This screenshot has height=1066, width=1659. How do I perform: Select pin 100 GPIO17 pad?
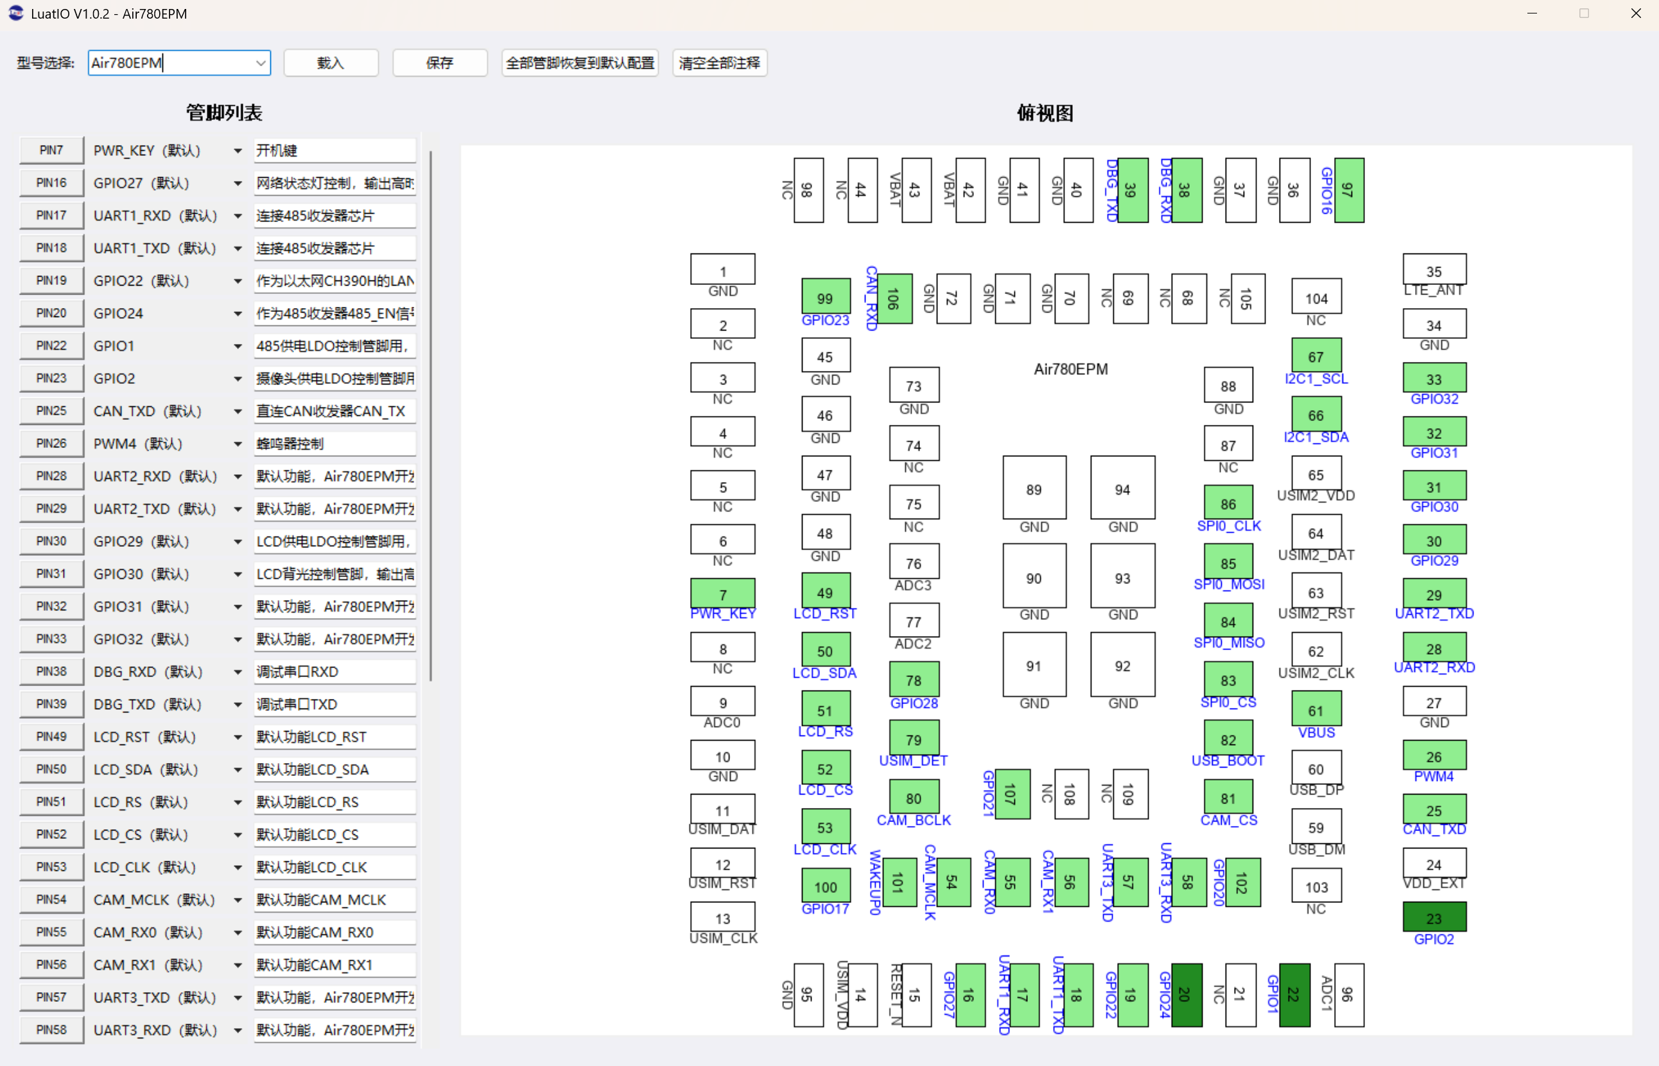826,885
